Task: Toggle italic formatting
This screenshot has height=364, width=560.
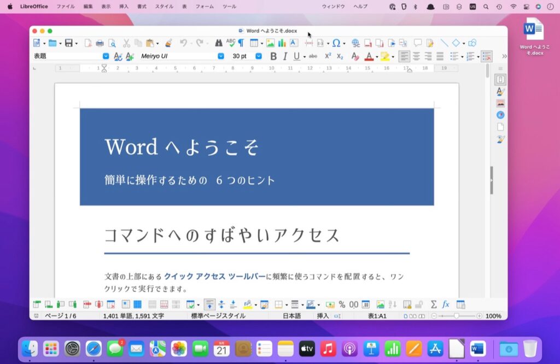Action: point(284,56)
